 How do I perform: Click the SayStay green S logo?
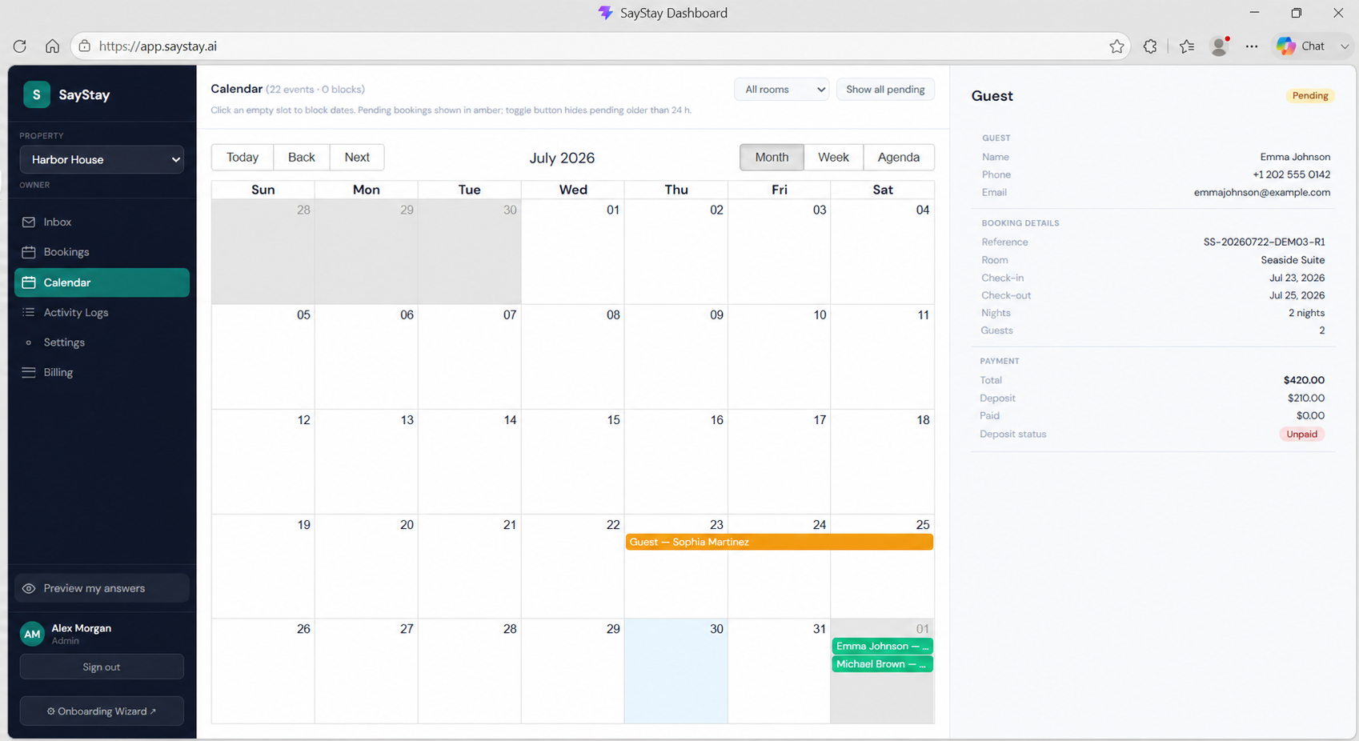point(36,94)
